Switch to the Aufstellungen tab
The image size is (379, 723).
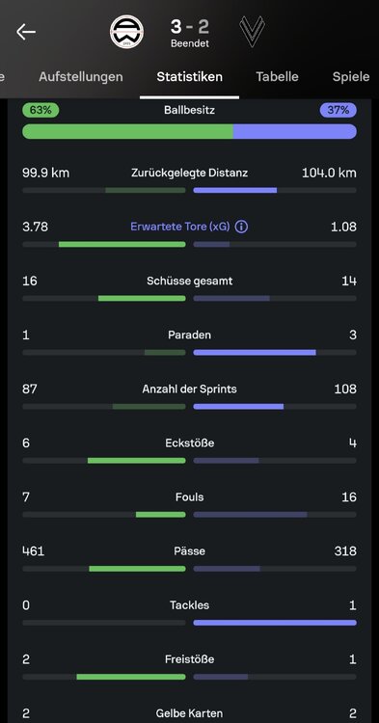click(81, 76)
